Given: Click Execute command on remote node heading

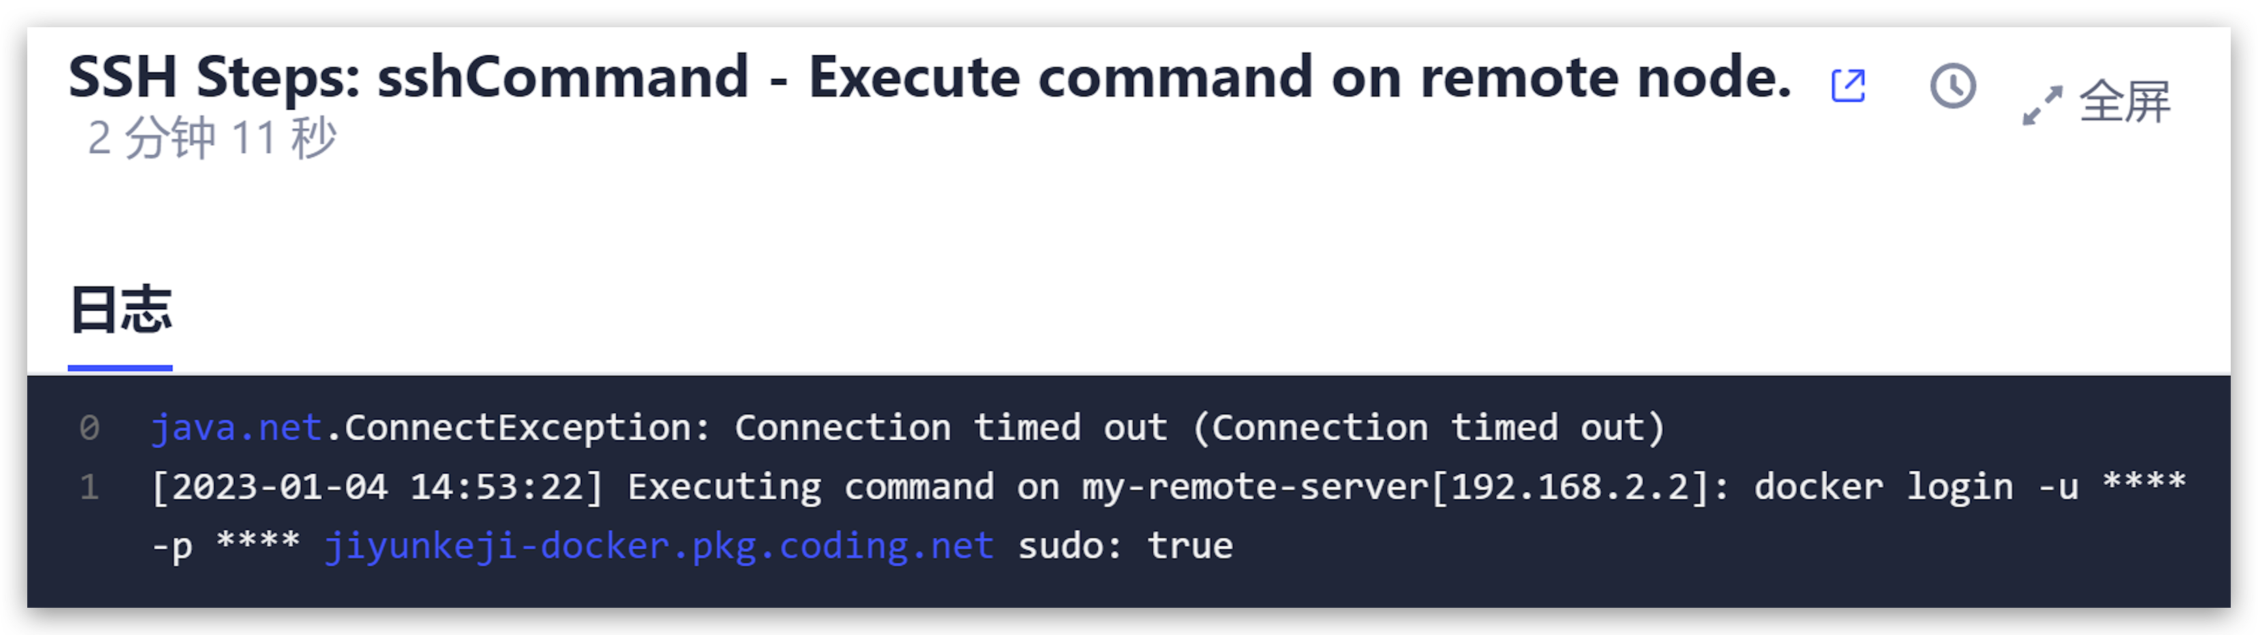Looking at the screenshot, I should pos(1300,77).
